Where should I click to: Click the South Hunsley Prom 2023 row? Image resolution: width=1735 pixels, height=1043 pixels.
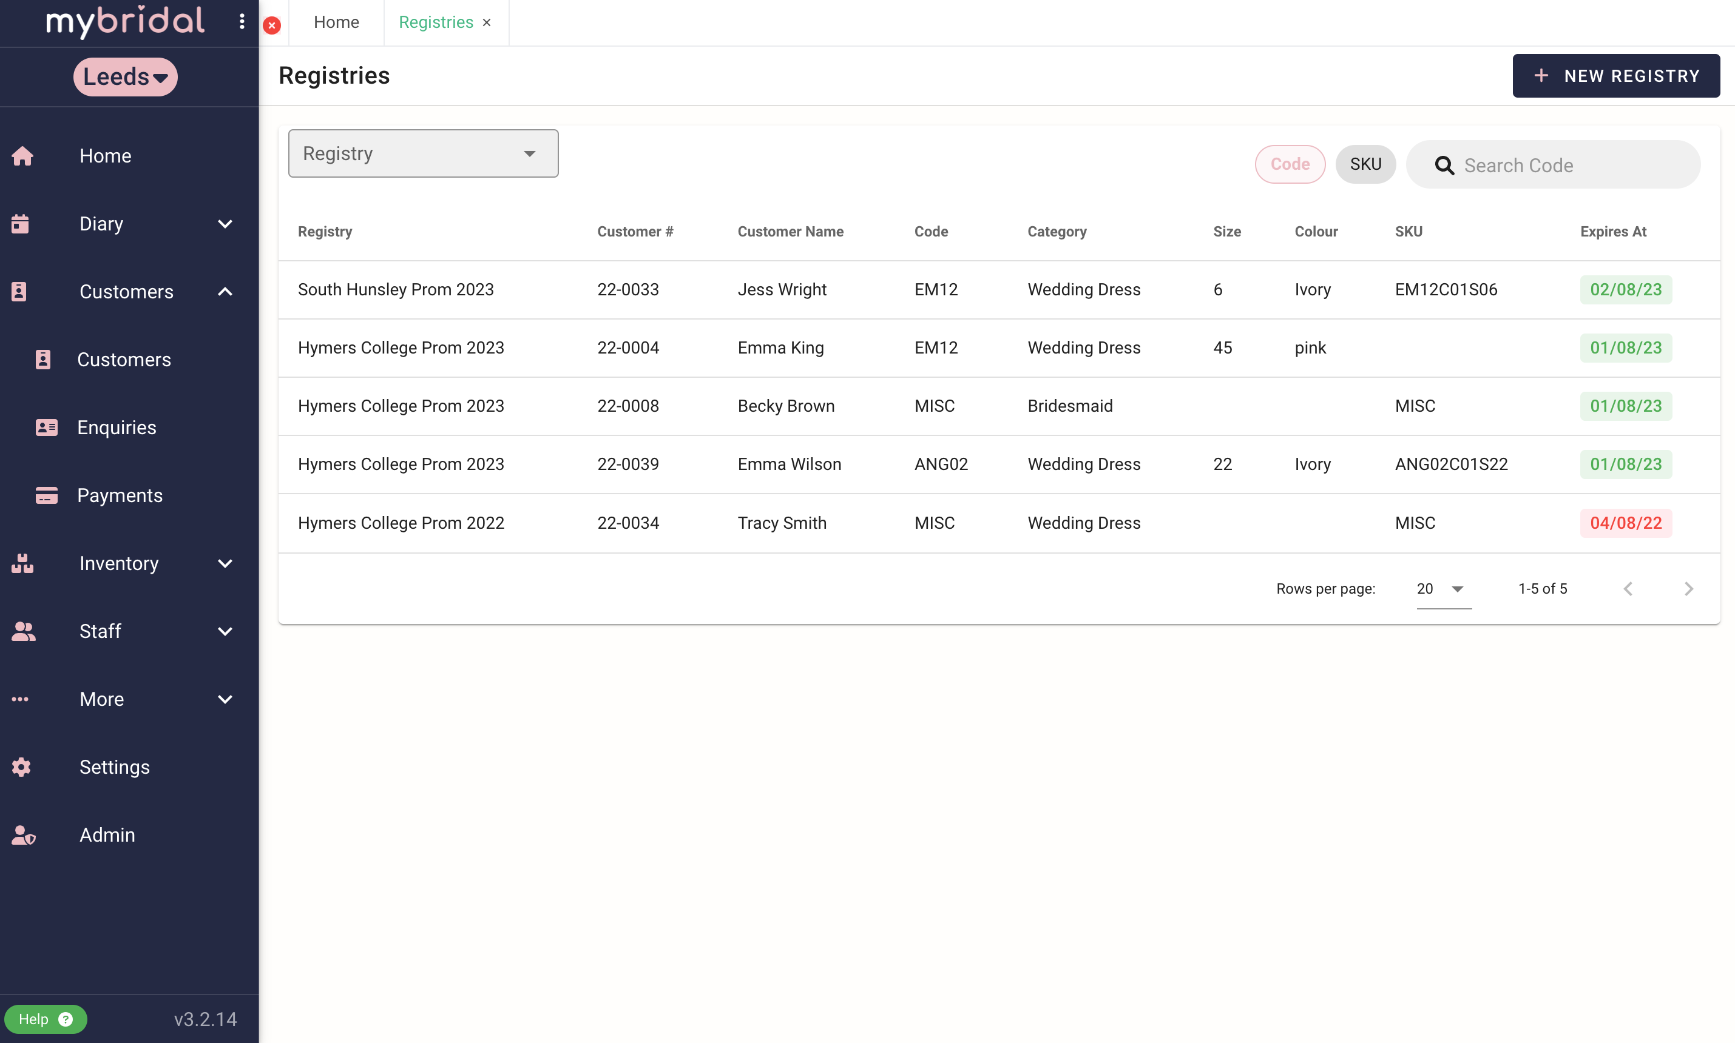999,290
